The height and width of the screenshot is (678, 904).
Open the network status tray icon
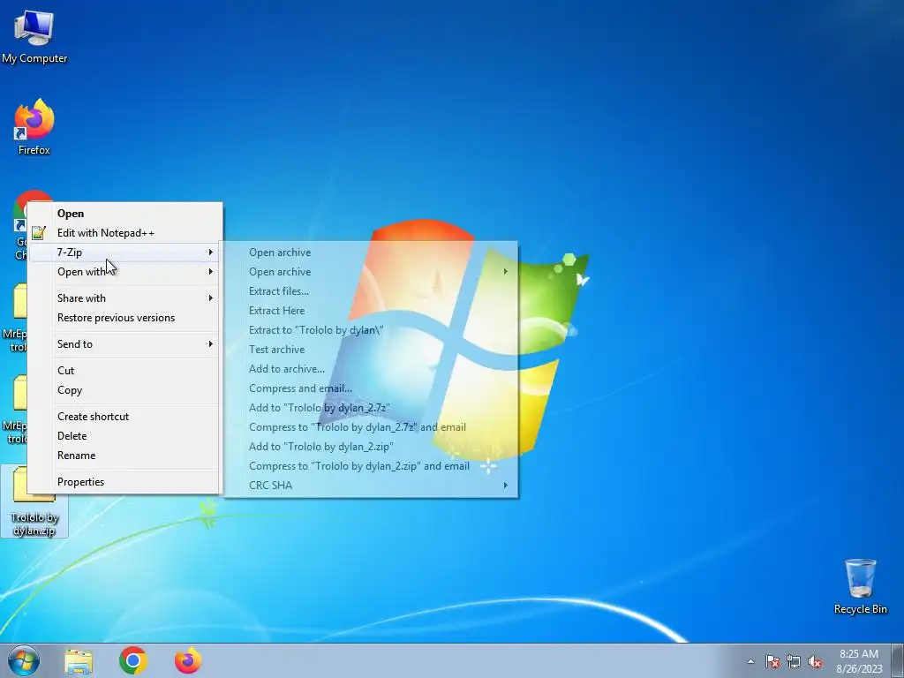[794, 661]
